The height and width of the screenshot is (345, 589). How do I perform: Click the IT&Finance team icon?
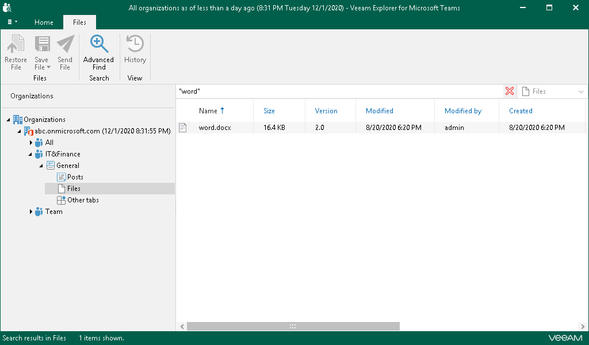pos(39,154)
